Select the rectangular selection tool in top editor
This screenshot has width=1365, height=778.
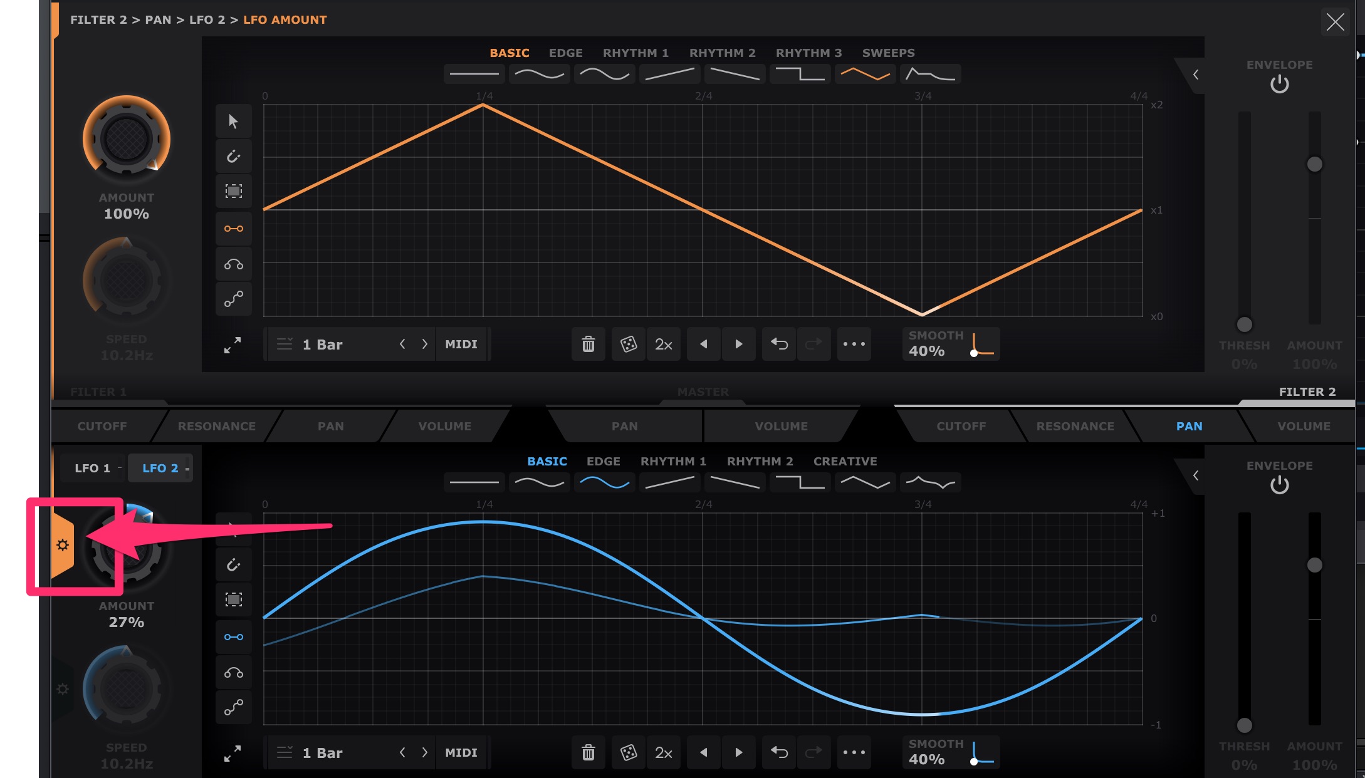tap(233, 191)
